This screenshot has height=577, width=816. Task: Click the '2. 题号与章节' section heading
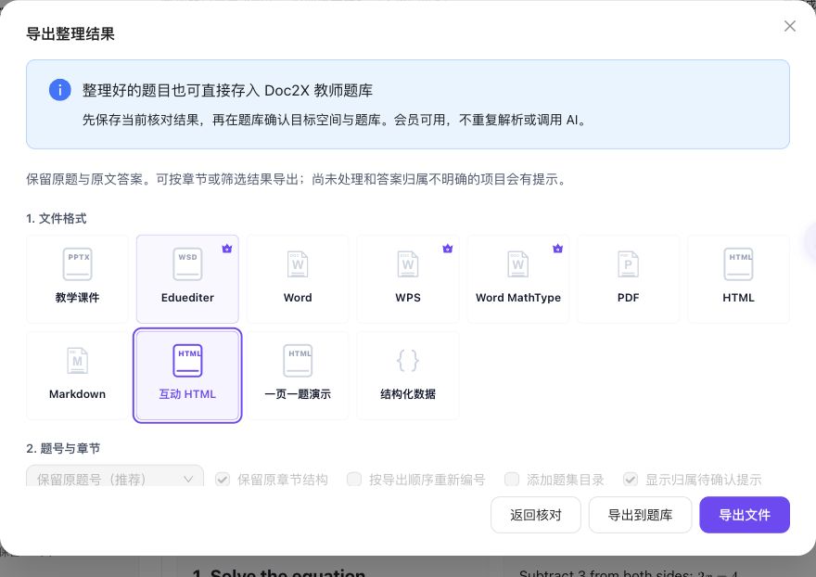coord(63,448)
